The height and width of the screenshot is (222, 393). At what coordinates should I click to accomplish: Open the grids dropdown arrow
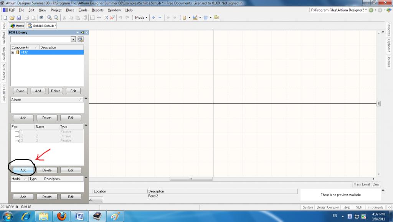[211, 18]
